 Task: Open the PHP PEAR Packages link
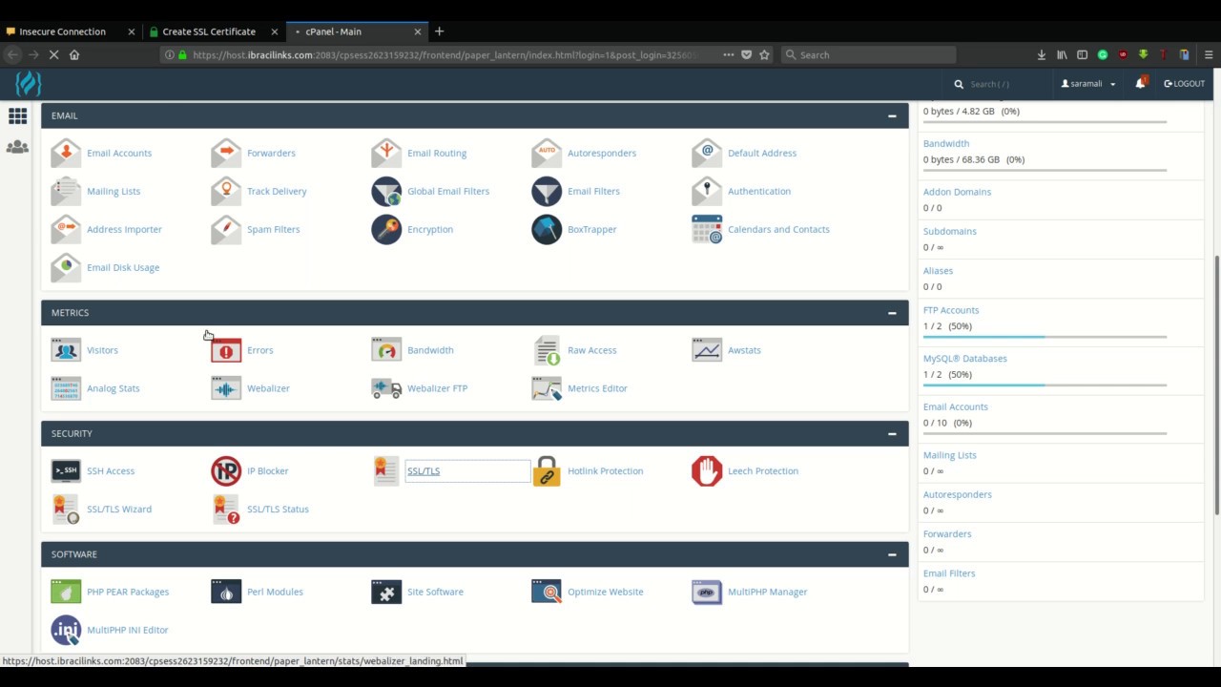(x=128, y=592)
